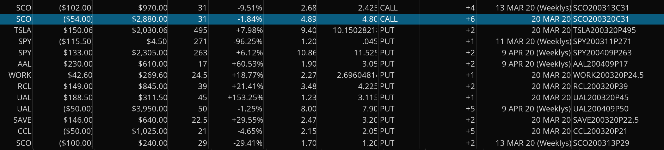Click the RCL ticker symbol
The image size is (664, 150).
pyautogui.click(x=24, y=86)
